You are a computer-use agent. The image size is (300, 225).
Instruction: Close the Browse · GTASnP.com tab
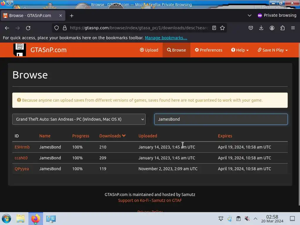click(x=60, y=16)
